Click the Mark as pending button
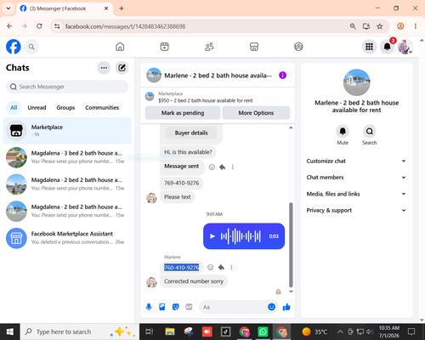This screenshot has height=340, width=425. [x=183, y=113]
